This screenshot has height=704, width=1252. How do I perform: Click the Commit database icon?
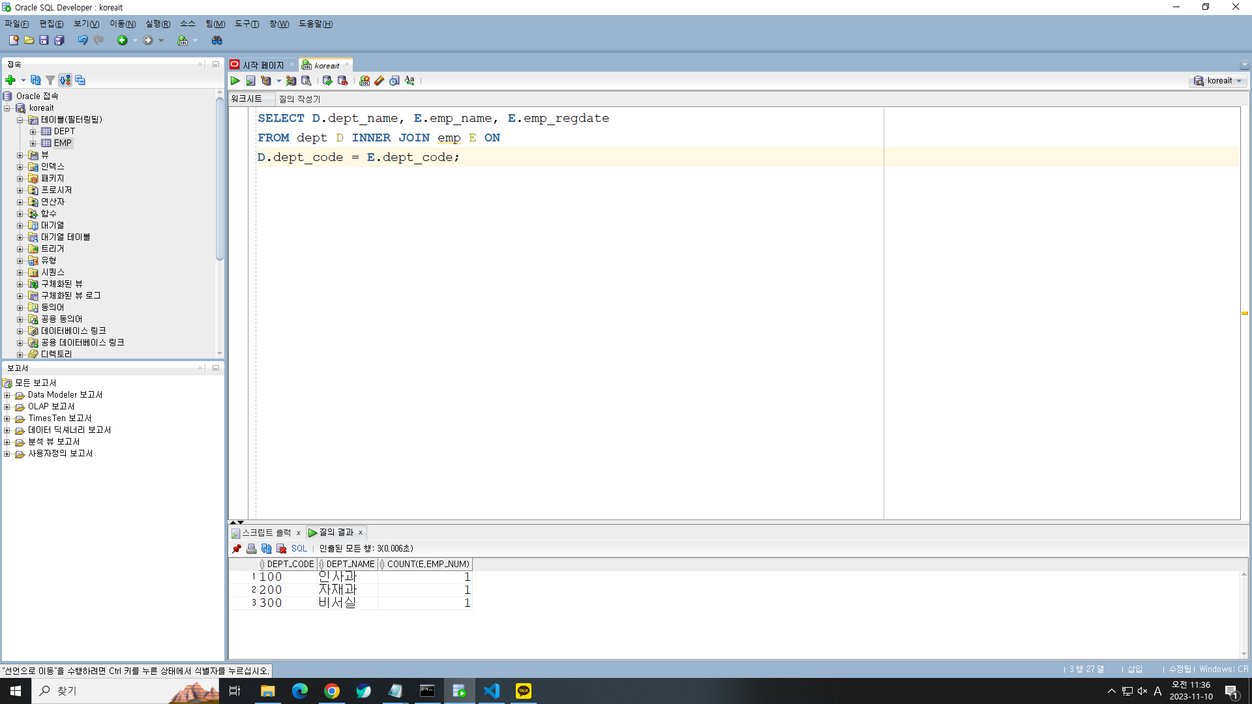coord(327,81)
